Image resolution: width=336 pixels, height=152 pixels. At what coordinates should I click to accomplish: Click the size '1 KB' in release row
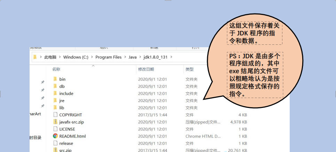pos(243,143)
